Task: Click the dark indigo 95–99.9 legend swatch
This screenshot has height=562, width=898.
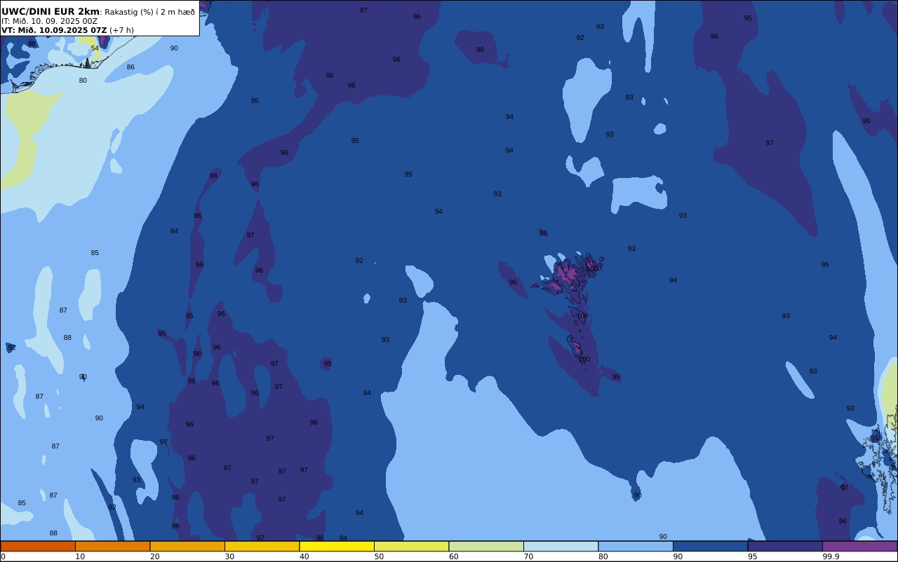Action: 785,546
